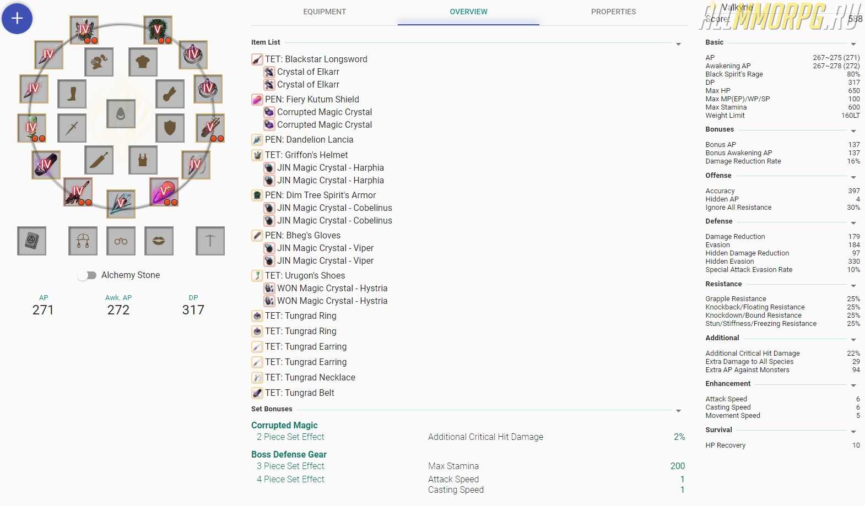Open the book slot below the wheel
This screenshot has width=865, height=506.
pos(31,241)
